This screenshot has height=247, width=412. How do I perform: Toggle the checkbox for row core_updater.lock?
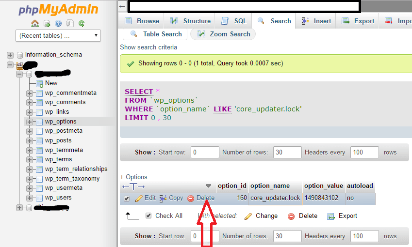tap(126, 199)
